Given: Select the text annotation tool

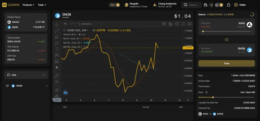Looking at the screenshot, I should (57, 49).
